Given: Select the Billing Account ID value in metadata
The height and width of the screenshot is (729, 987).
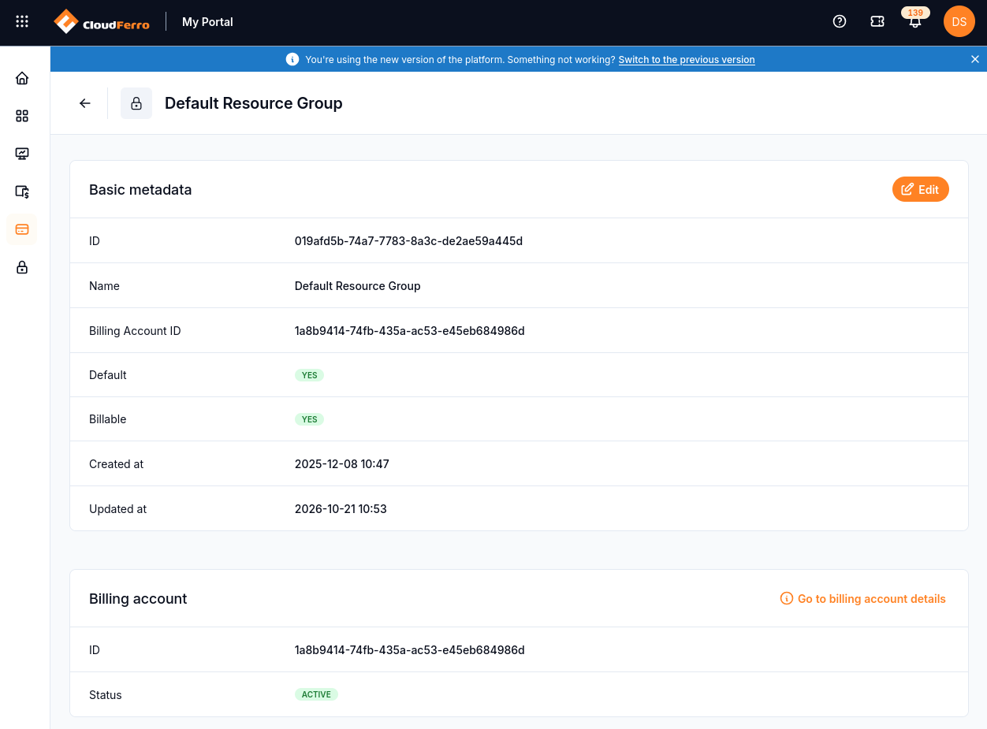Looking at the screenshot, I should pyautogui.click(x=410, y=331).
